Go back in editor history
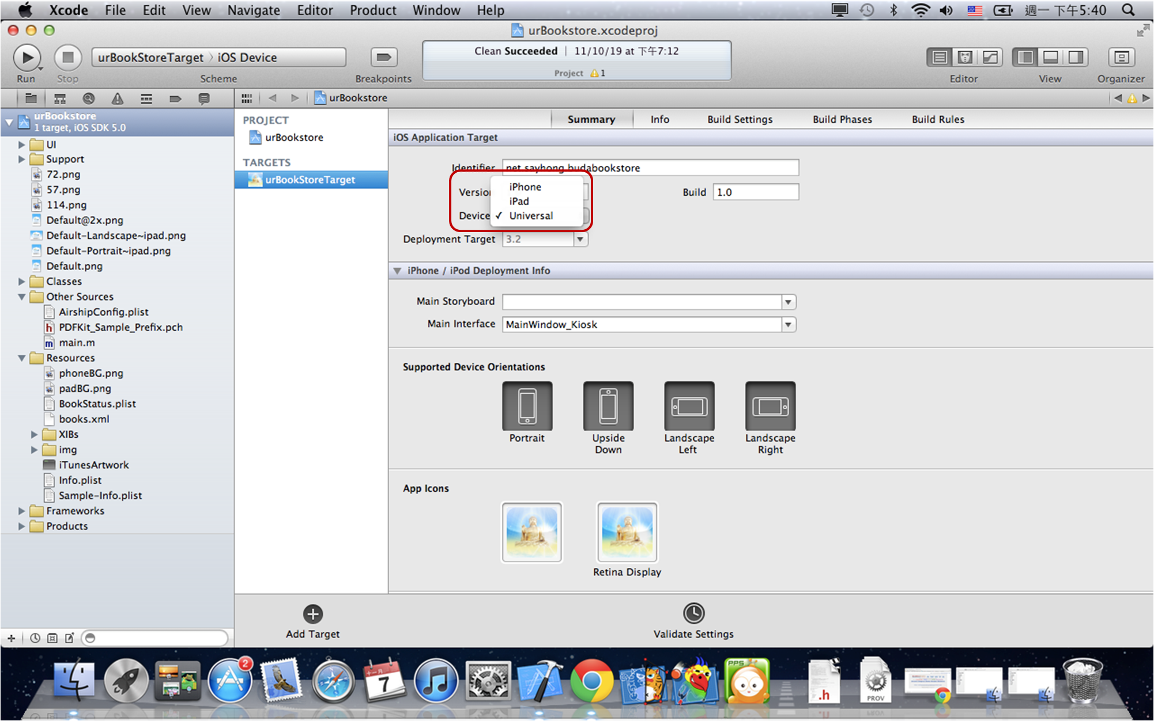This screenshot has width=1154, height=721. point(273,98)
